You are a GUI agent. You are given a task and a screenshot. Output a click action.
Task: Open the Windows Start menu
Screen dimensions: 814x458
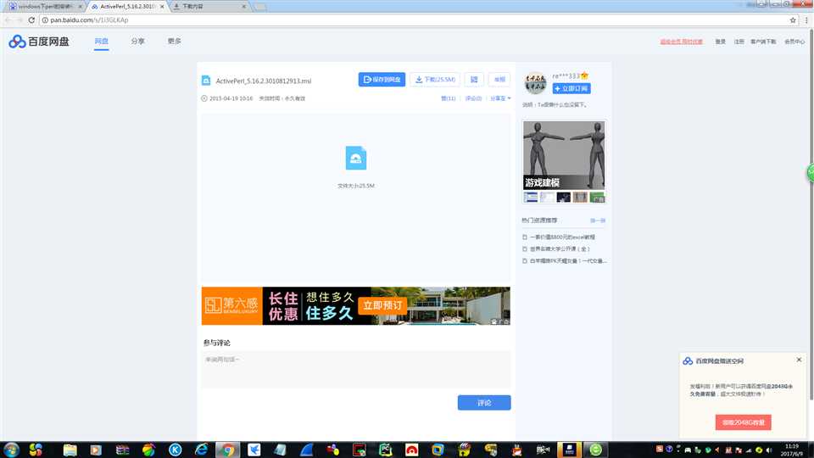pos(11,450)
